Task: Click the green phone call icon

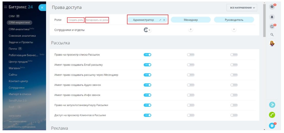Action: [x=272, y=115]
